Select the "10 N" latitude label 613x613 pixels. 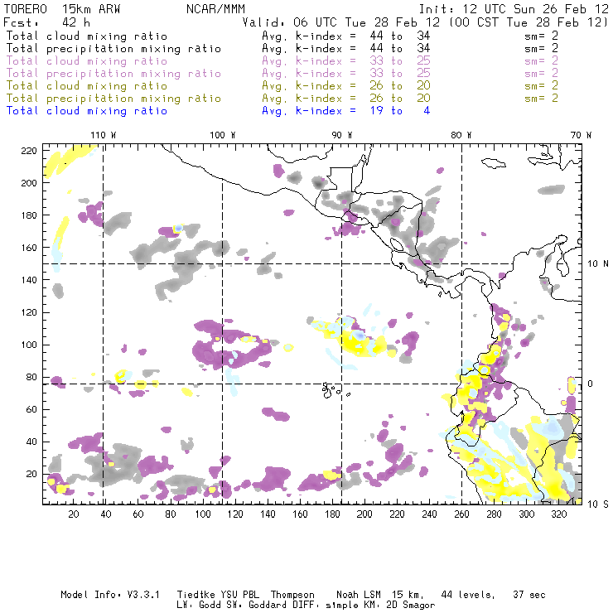pyautogui.click(x=598, y=264)
